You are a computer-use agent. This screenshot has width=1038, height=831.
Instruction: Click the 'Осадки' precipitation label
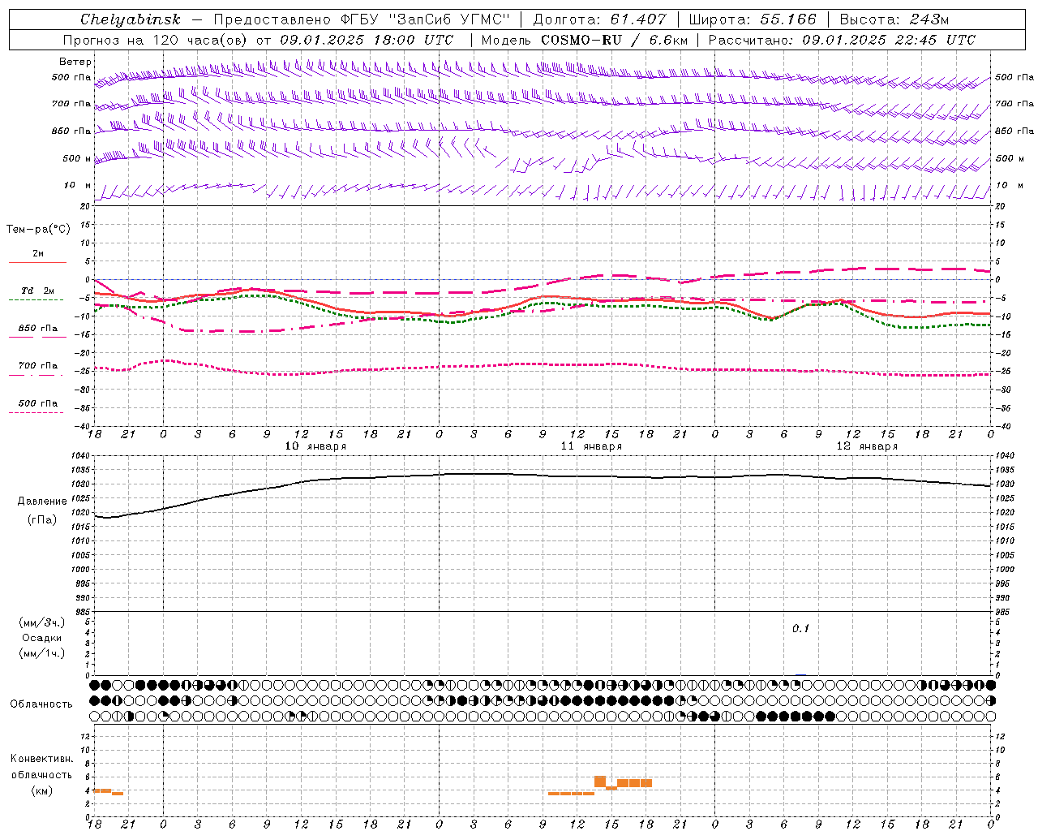pyautogui.click(x=42, y=638)
